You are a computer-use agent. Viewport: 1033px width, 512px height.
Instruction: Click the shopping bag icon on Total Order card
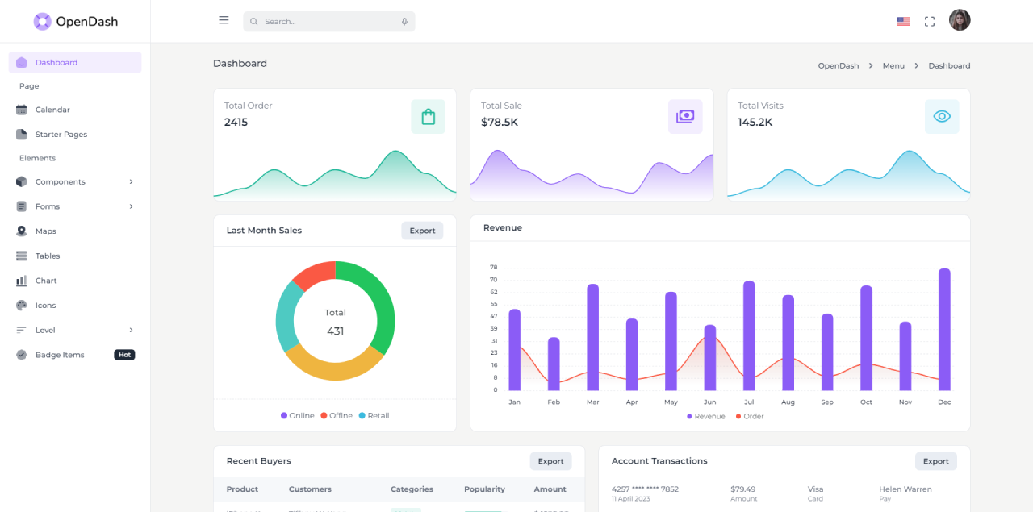[428, 116]
